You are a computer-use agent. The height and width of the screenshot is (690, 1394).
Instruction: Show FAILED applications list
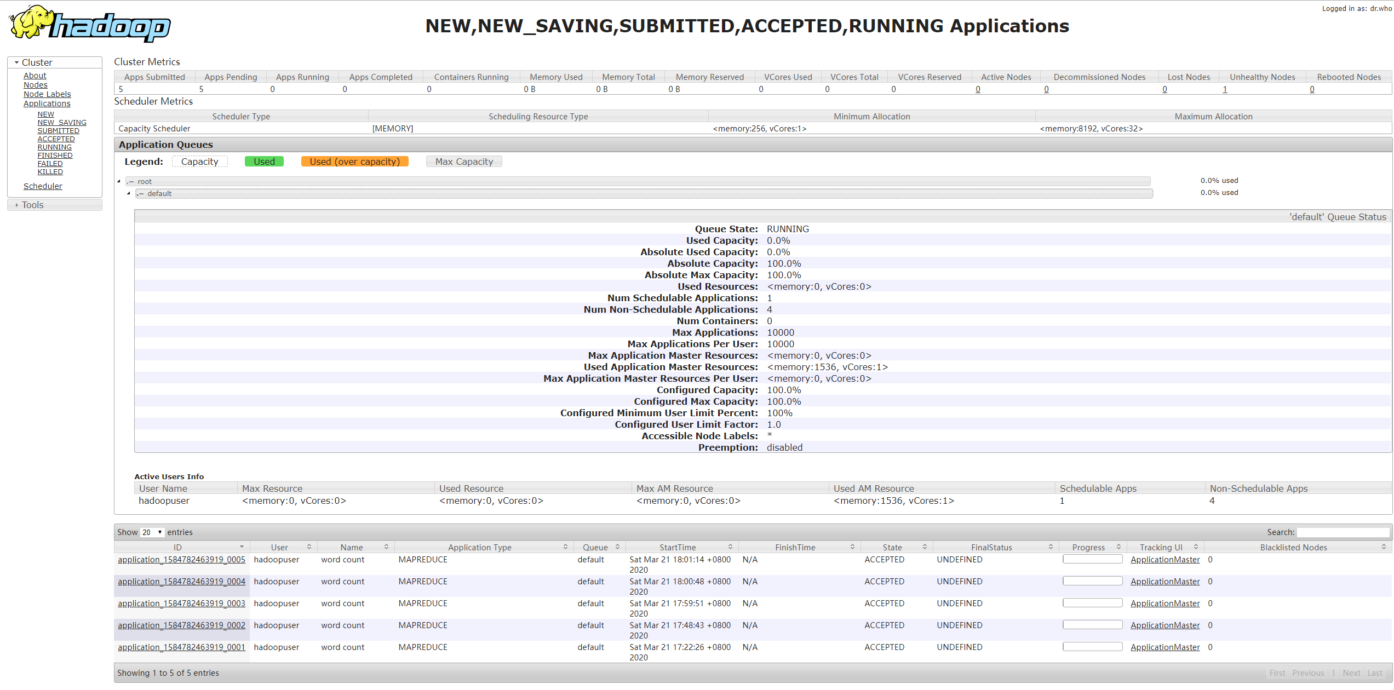point(50,164)
